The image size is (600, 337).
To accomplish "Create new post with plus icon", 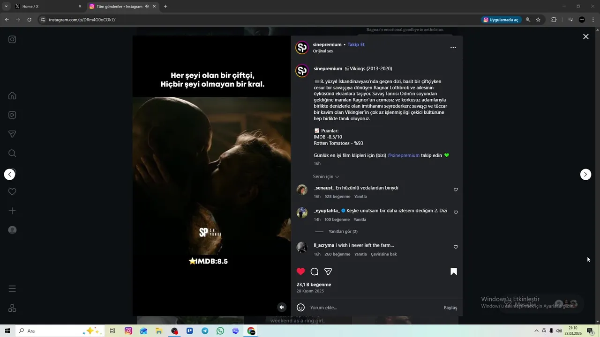I will [12, 211].
